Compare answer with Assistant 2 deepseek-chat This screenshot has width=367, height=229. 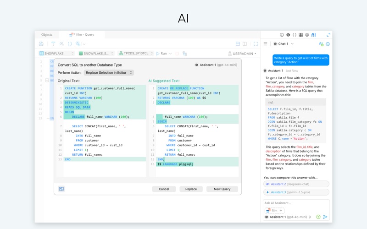296,184
